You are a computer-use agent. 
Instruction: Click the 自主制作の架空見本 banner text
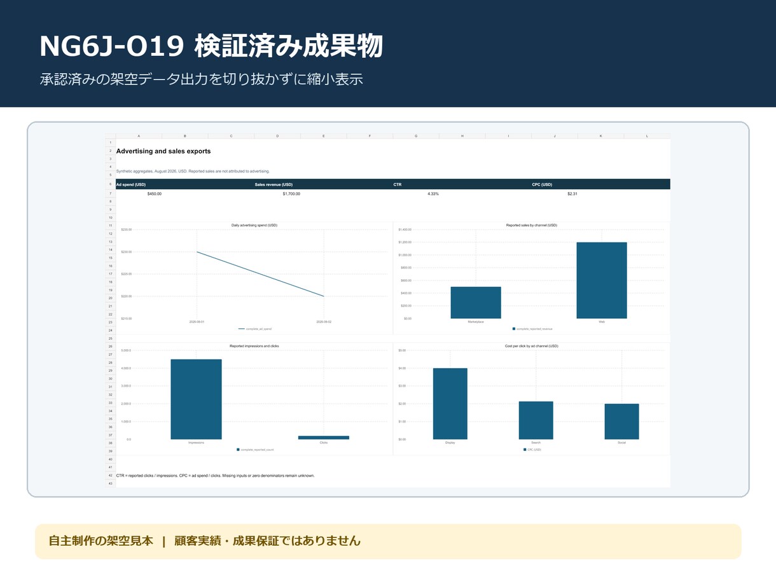pos(100,541)
